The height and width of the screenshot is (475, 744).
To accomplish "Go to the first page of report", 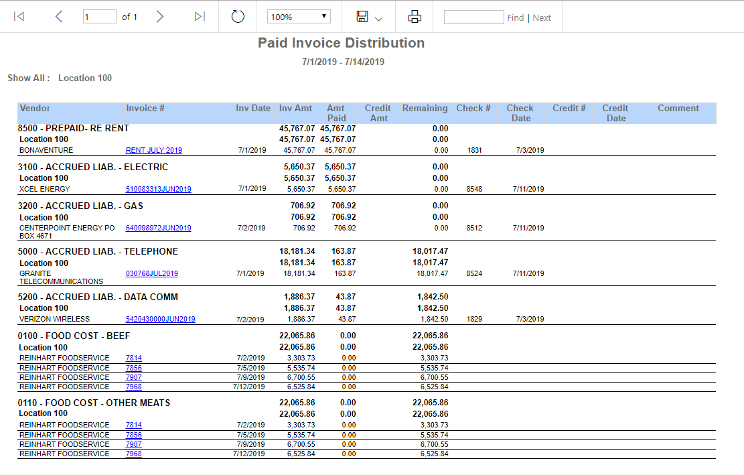I will point(19,17).
